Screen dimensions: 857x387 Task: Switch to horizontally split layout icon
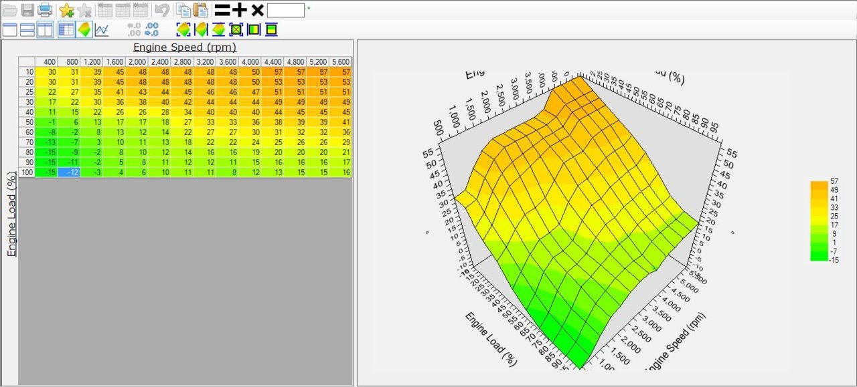(27, 29)
